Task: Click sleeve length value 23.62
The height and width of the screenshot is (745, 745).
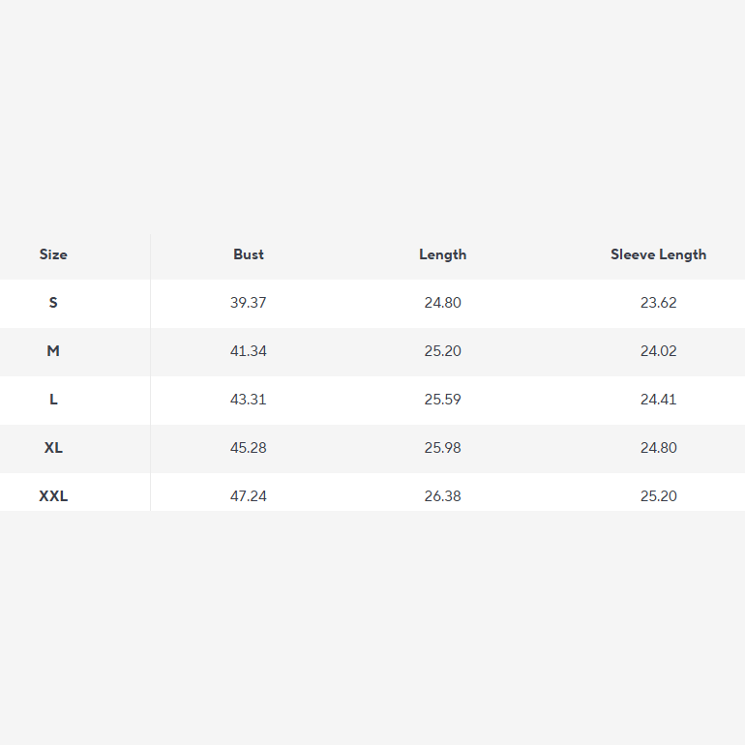Action: [x=658, y=303]
